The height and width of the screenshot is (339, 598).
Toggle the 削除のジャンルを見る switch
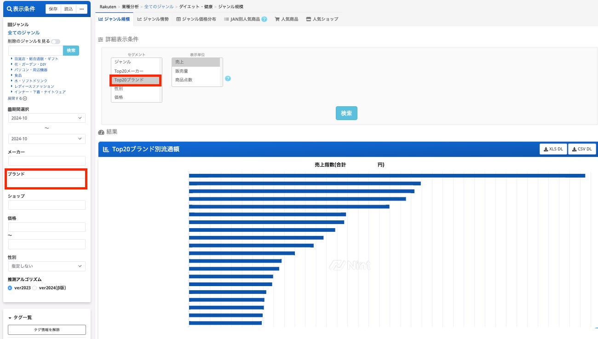pyautogui.click(x=56, y=41)
